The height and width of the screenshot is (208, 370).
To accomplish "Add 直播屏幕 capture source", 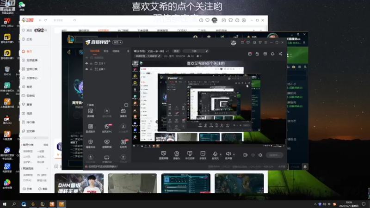I will coord(164,155).
